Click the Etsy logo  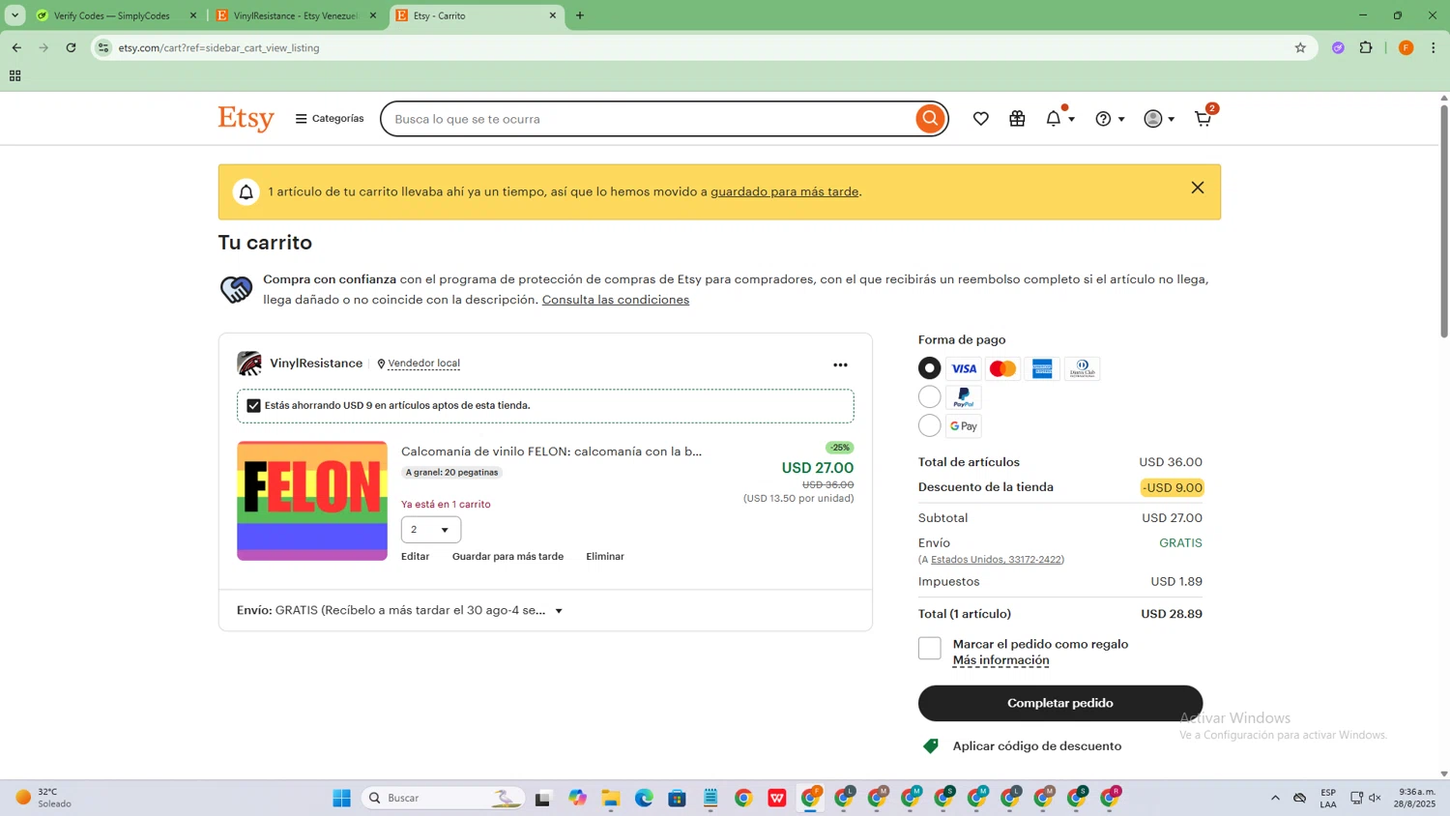[x=246, y=119]
